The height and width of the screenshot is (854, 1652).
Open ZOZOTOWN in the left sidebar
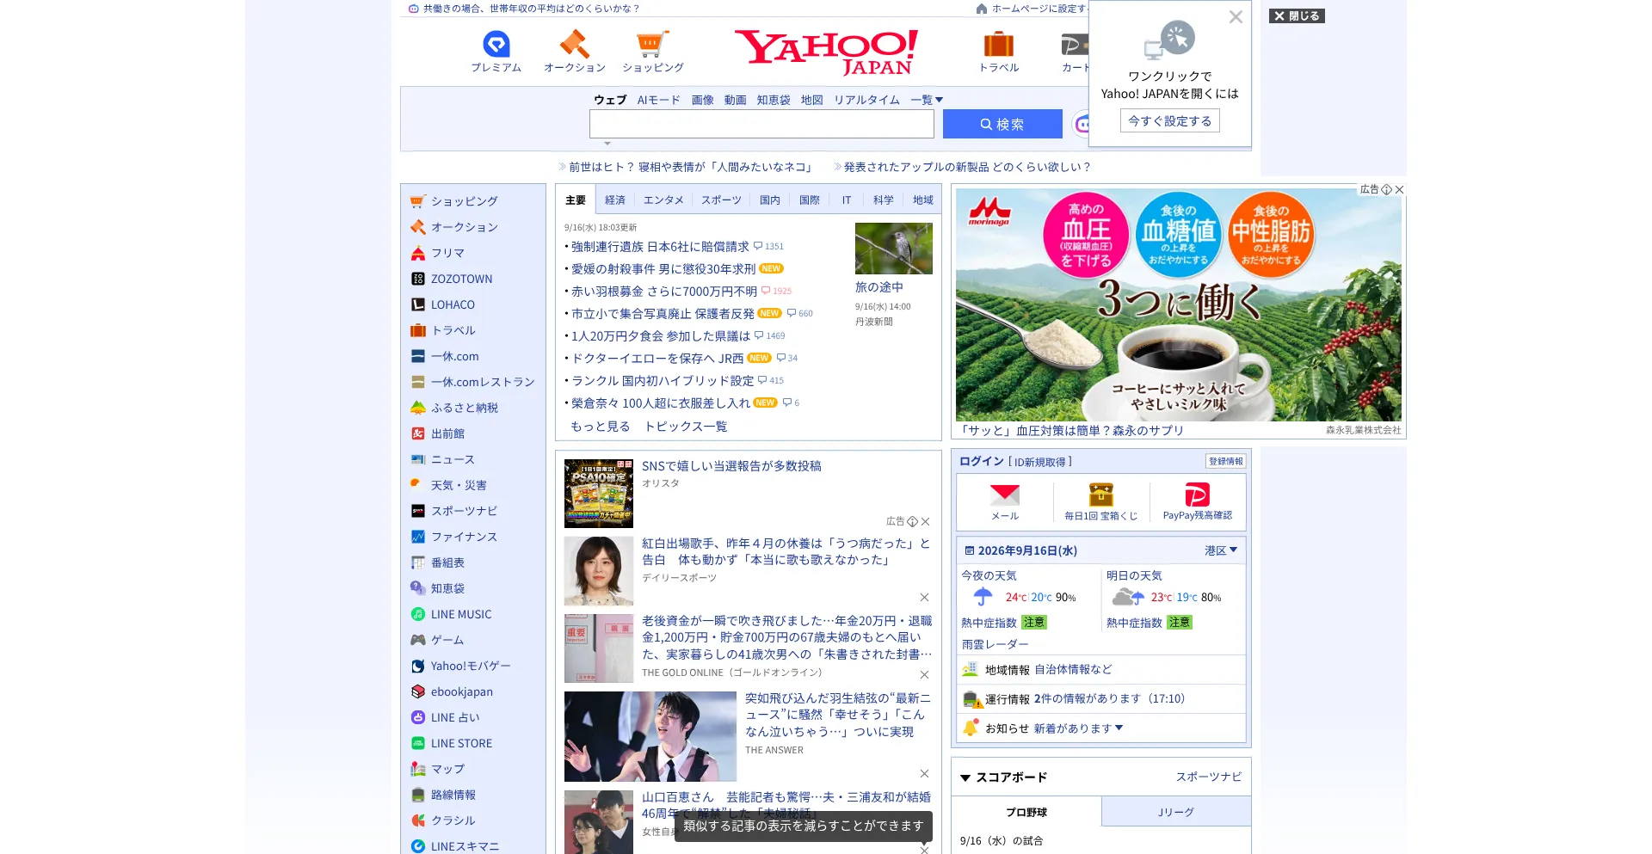tap(461, 279)
